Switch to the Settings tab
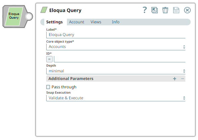This screenshot has width=198, height=140. [55, 22]
